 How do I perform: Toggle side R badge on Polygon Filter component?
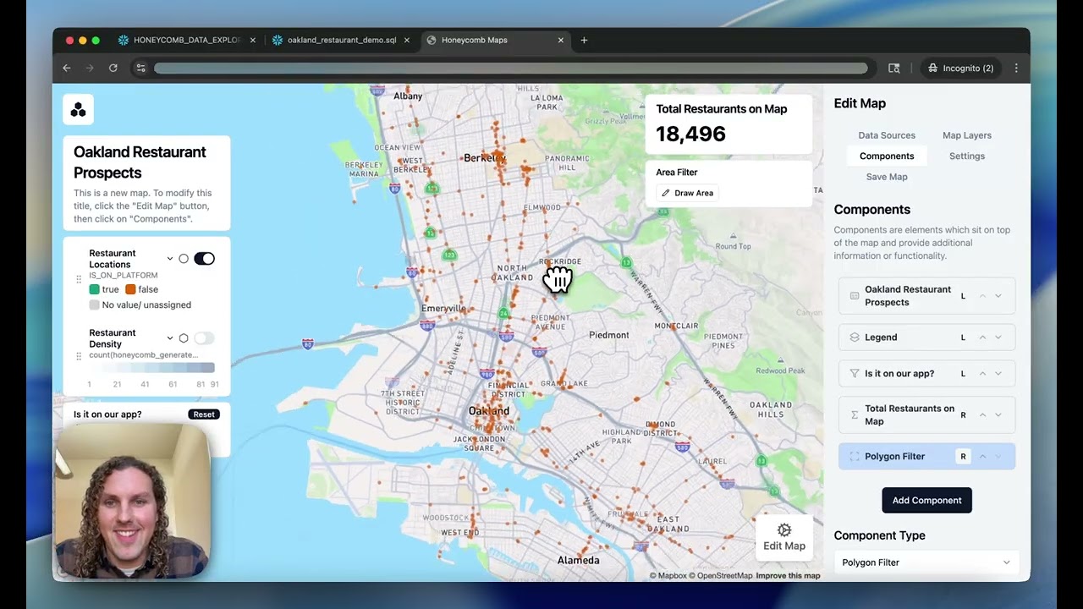[963, 457]
